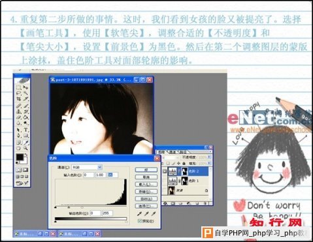Toggle the Preview checkbox in Levels dialog
The image size is (313, 242).
(140, 221)
